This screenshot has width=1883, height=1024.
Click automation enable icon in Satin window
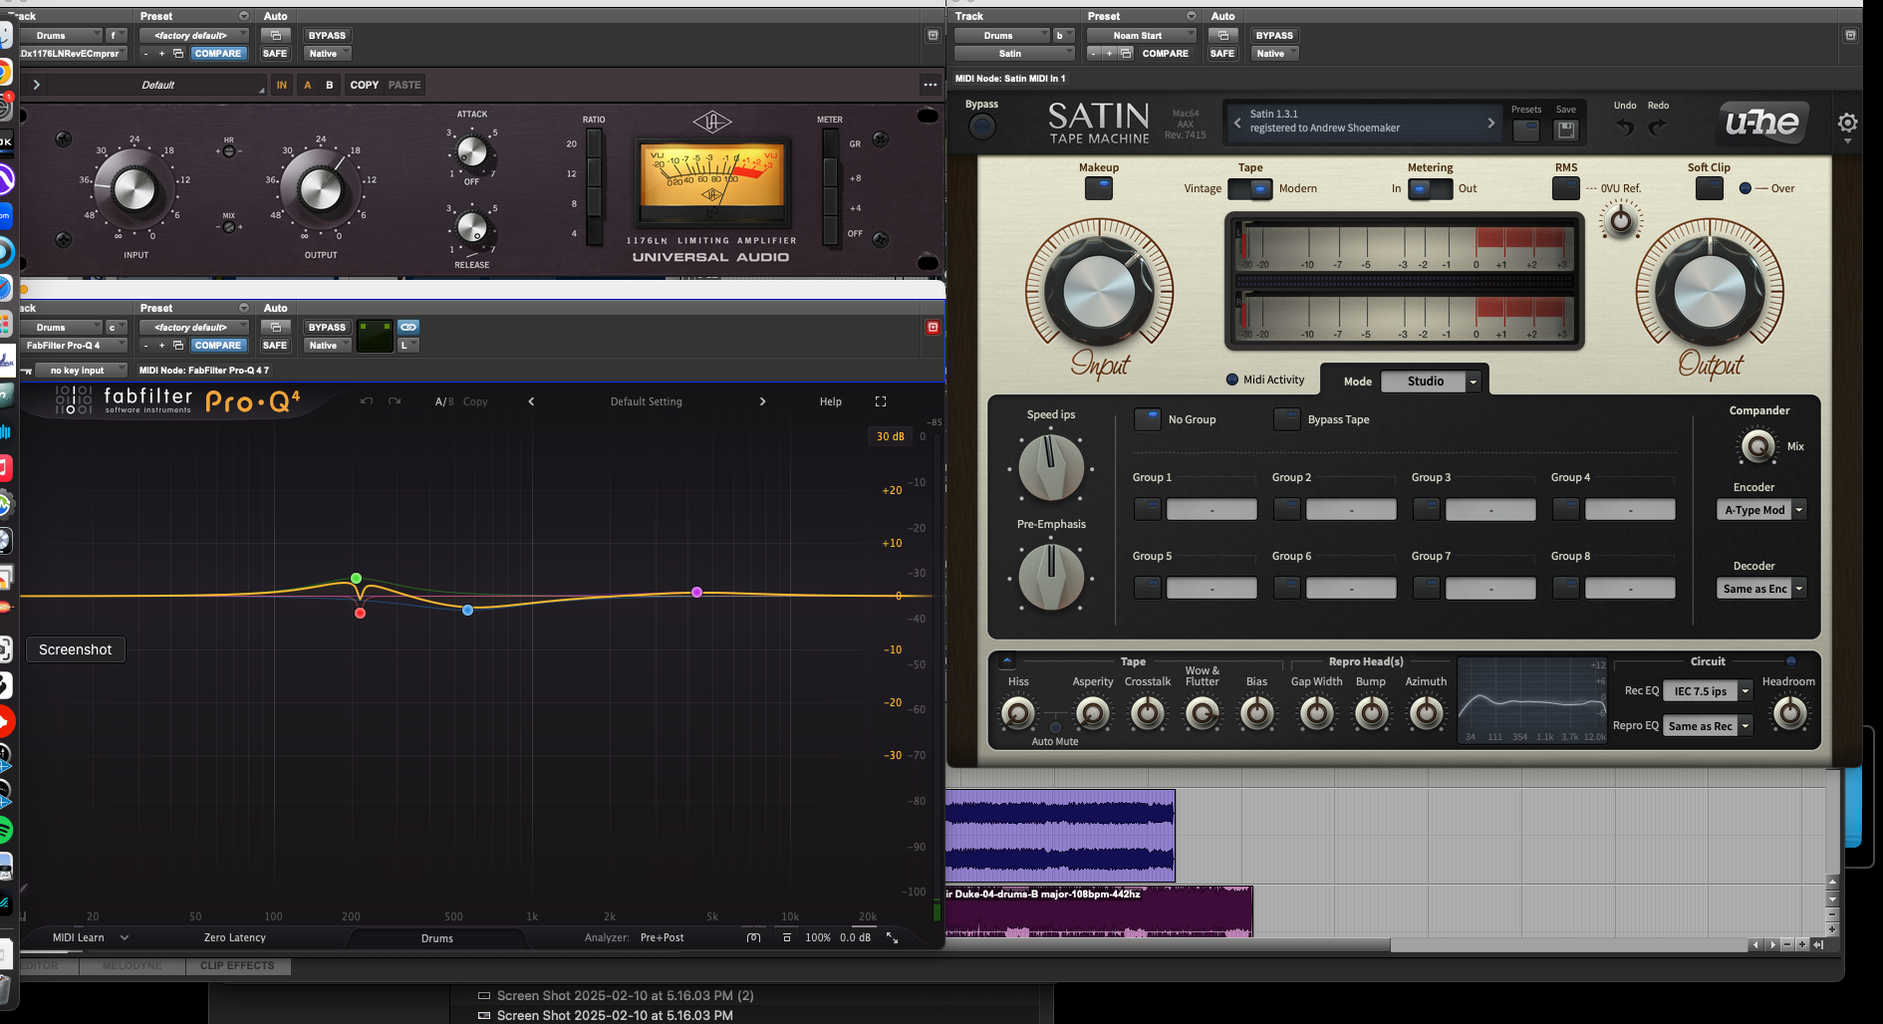click(x=1222, y=35)
